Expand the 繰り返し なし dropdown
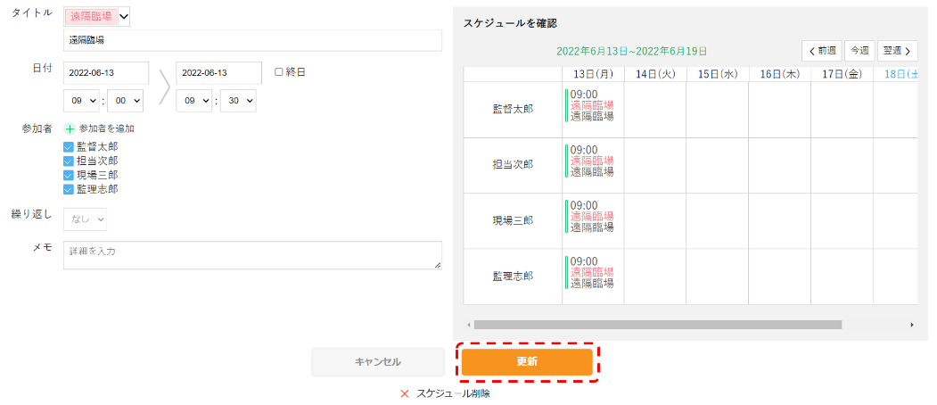Screen dimensions: 937x405 click(x=85, y=219)
